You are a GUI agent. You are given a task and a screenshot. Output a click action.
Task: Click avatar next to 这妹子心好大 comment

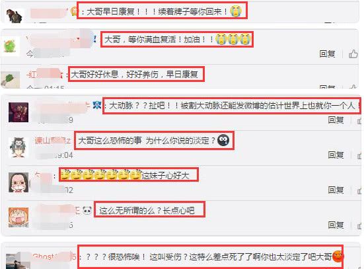click(x=18, y=182)
